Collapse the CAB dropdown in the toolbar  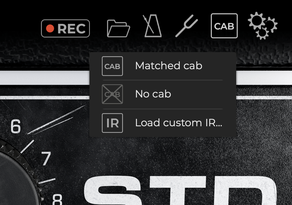pyautogui.click(x=224, y=26)
